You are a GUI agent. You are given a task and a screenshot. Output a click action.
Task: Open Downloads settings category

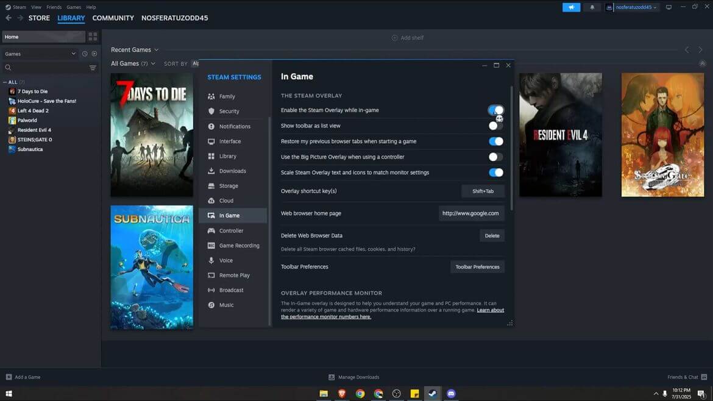click(233, 171)
